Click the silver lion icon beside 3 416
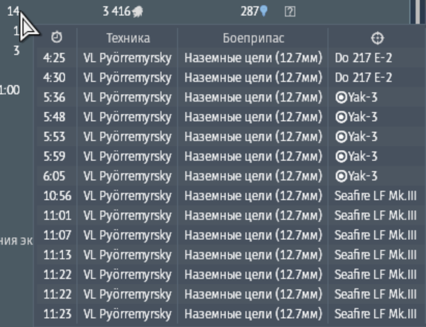426x327 pixels. point(138,12)
